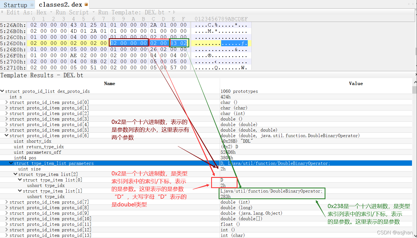
Task: Open the Run Script dropdown
Action: (93, 12)
